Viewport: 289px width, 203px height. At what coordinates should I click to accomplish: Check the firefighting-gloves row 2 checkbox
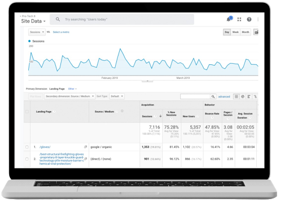pyautogui.click(x=27, y=159)
